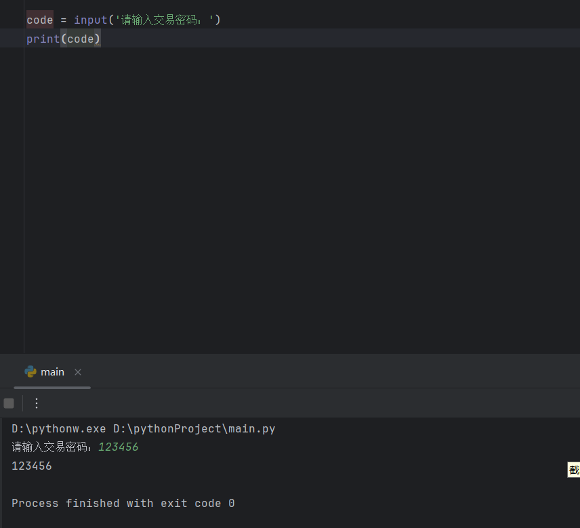Click the print keyword in editor
The height and width of the screenshot is (528, 580).
point(43,39)
